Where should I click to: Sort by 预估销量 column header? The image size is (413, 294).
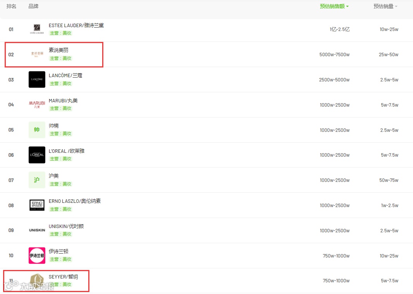[386, 6]
